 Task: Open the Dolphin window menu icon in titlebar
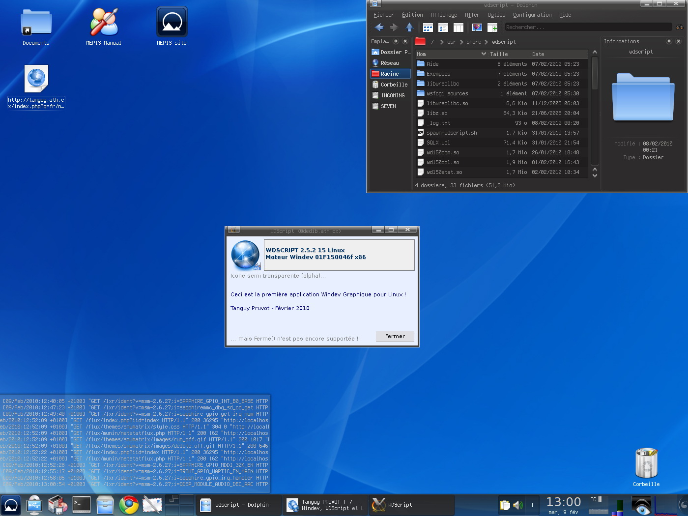(375, 4)
